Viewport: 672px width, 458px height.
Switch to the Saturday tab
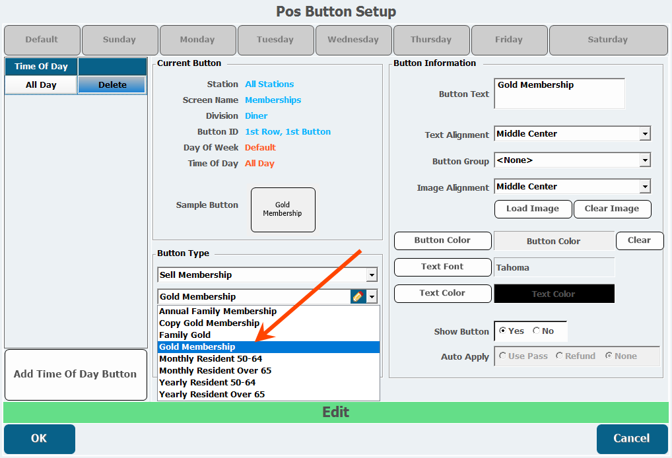click(609, 40)
